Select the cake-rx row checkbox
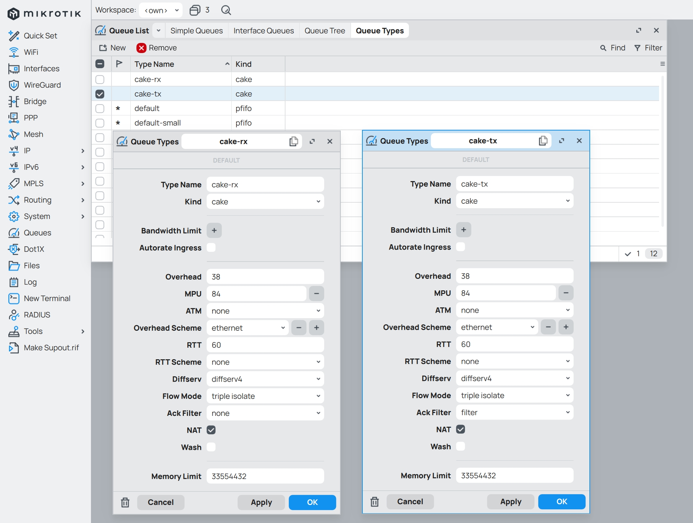693x523 pixels. (x=100, y=79)
